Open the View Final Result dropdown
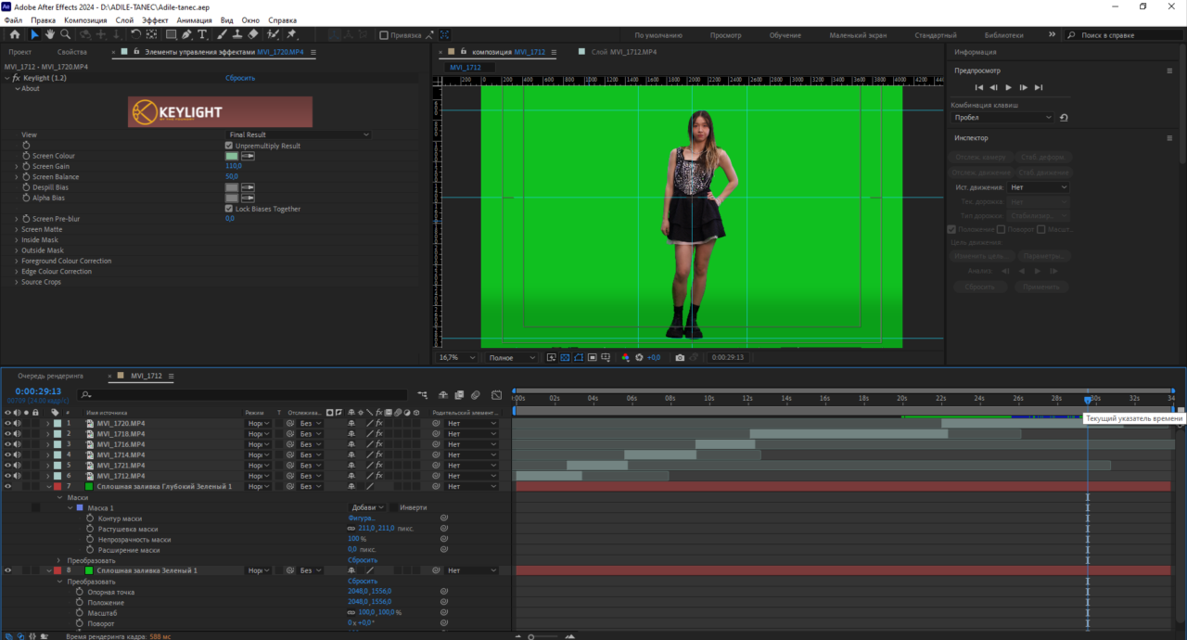The height and width of the screenshot is (640, 1187). coord(299,134)
